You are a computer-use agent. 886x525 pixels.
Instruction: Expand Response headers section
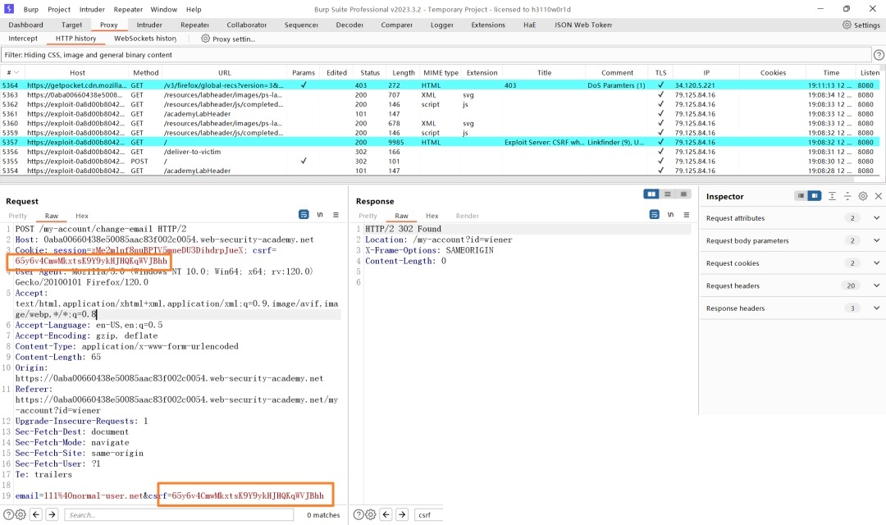click(876, 308)
